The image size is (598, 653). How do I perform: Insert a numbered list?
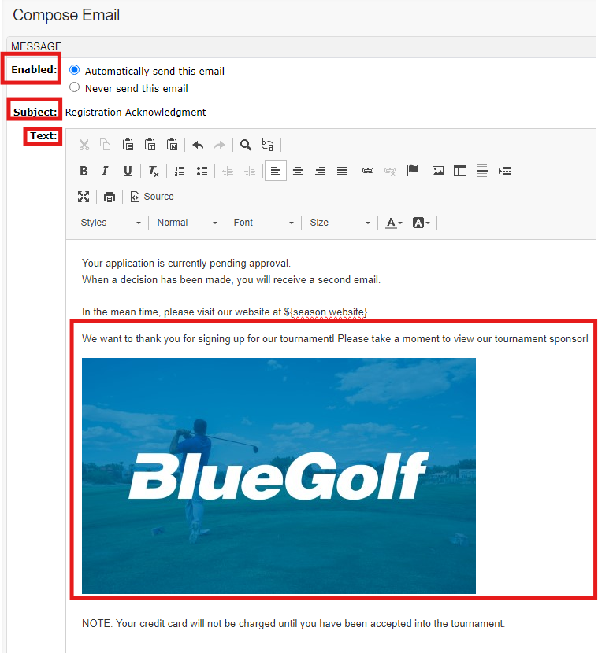pyautogui.click(x=180, y=171)
